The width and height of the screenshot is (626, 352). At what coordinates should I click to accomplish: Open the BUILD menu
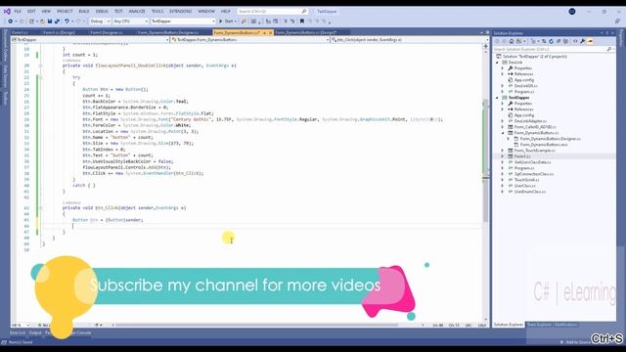coord(84,11)
